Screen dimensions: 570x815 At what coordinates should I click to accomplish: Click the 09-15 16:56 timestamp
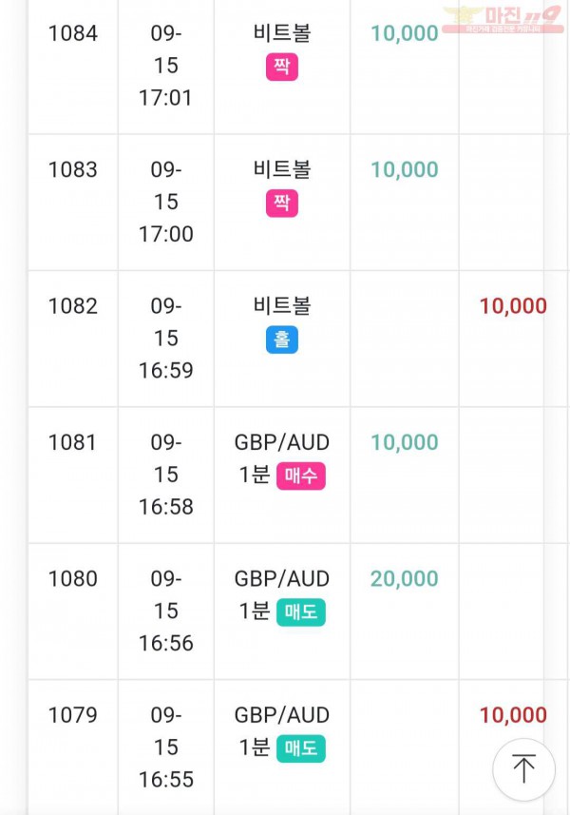[166, 611]
